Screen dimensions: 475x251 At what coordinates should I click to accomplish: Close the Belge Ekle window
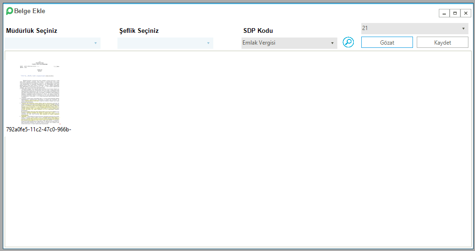[x=466, y=13]
